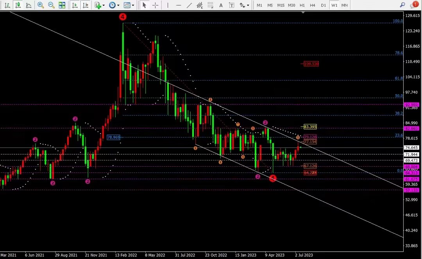Select the Fibonacci retracement tool
The height and width of the screenshot is (259, 422).
pyautogui.click(x=211, y=5)
